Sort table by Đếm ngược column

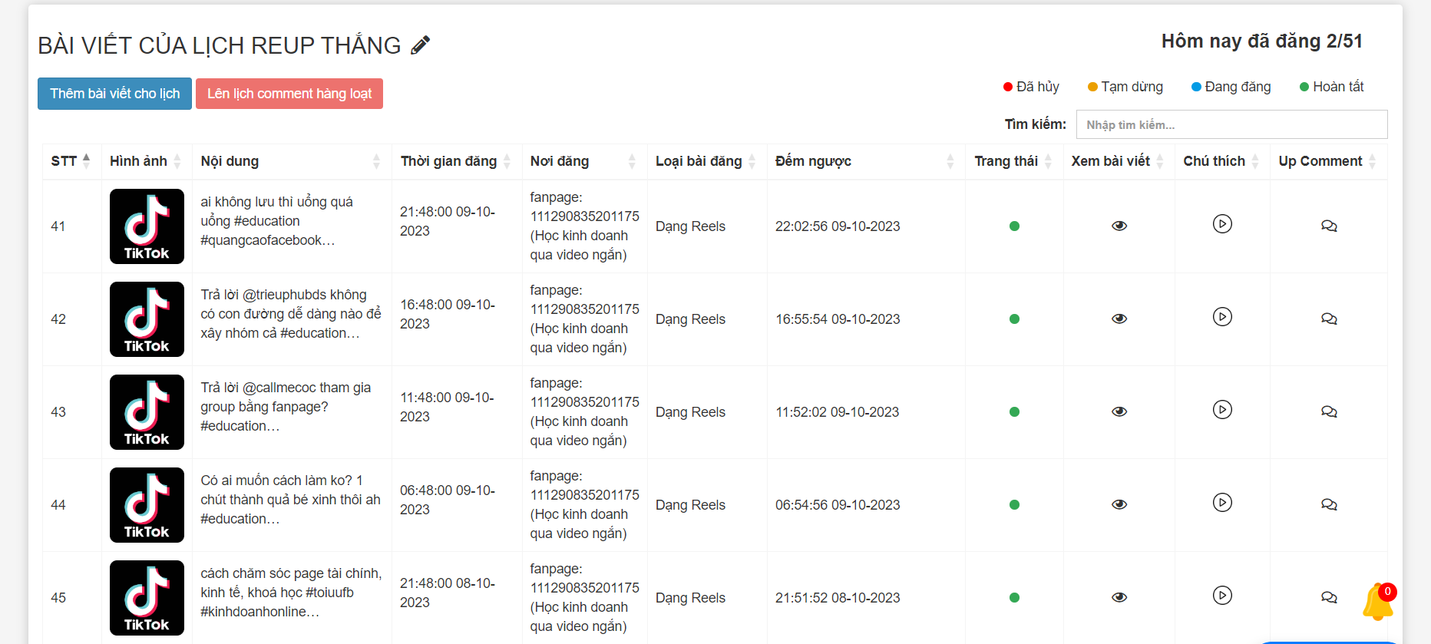point(866,161)
